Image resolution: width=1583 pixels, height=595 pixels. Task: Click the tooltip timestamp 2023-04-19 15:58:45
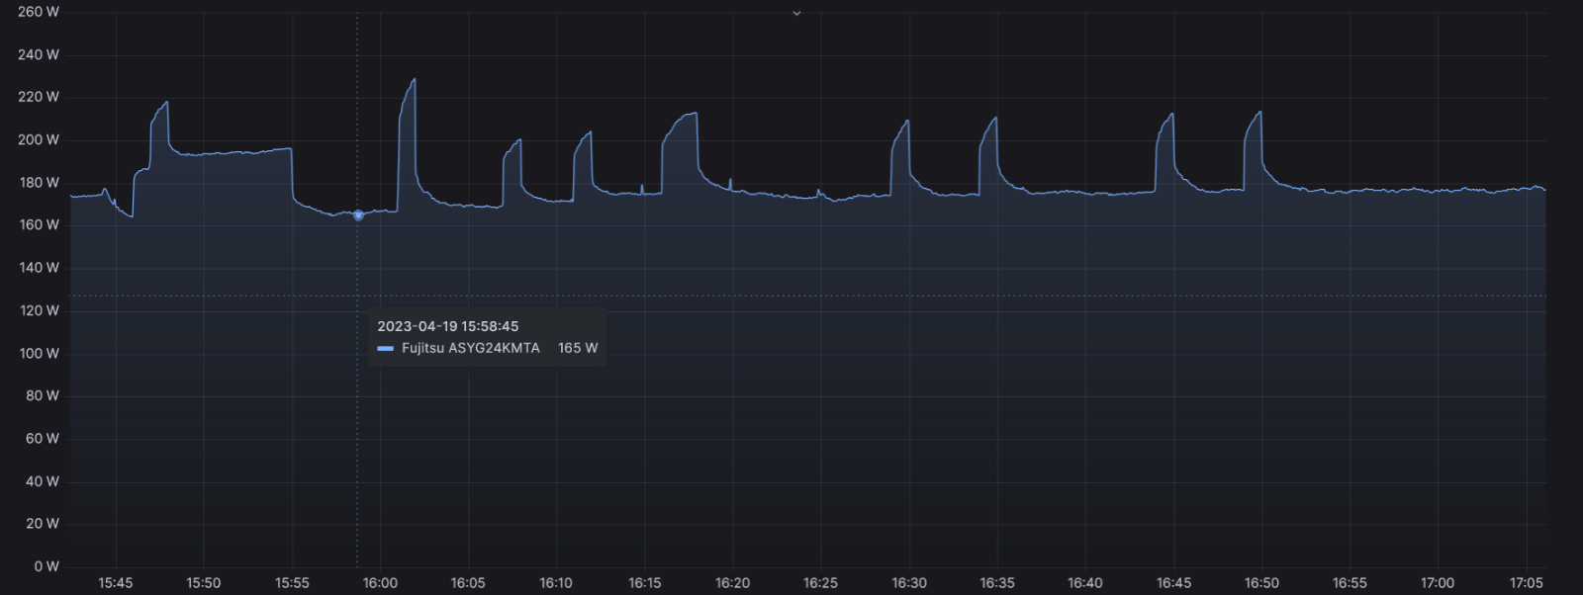pyautogui.click(x=447, y=326)
